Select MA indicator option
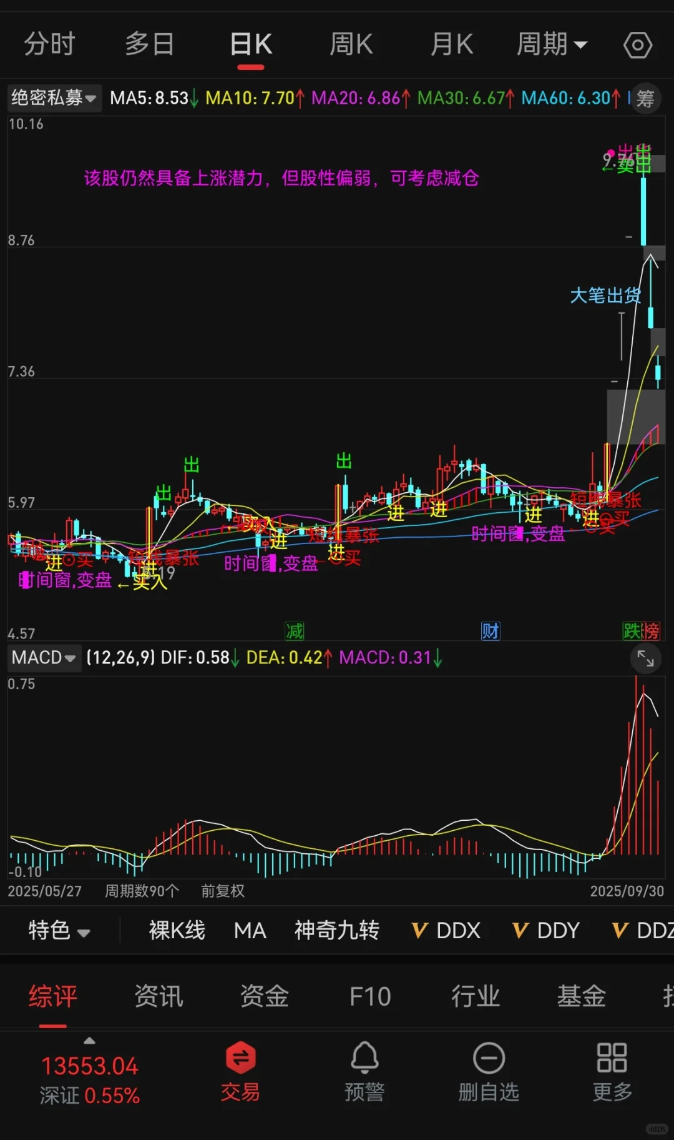Viewport: 674px width, 1140px height. [250, 931]
